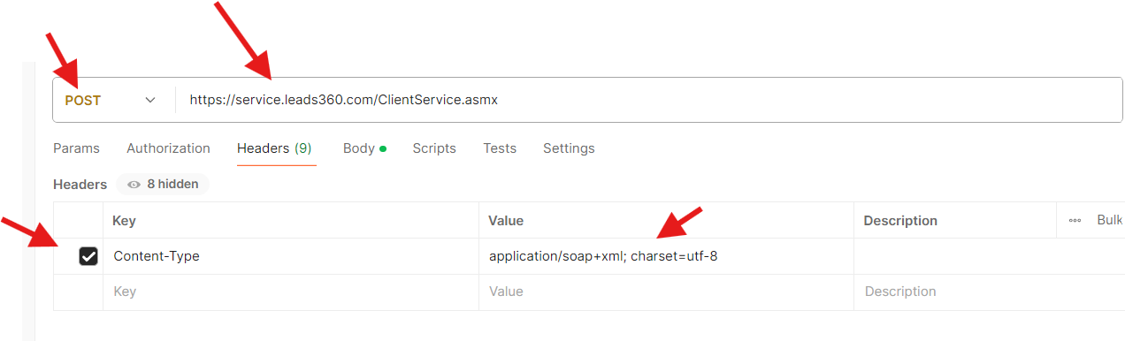The width and height of the screenshot is (1125, 341).
Task: Click the chevron next to POST
Action: [150, 101]
